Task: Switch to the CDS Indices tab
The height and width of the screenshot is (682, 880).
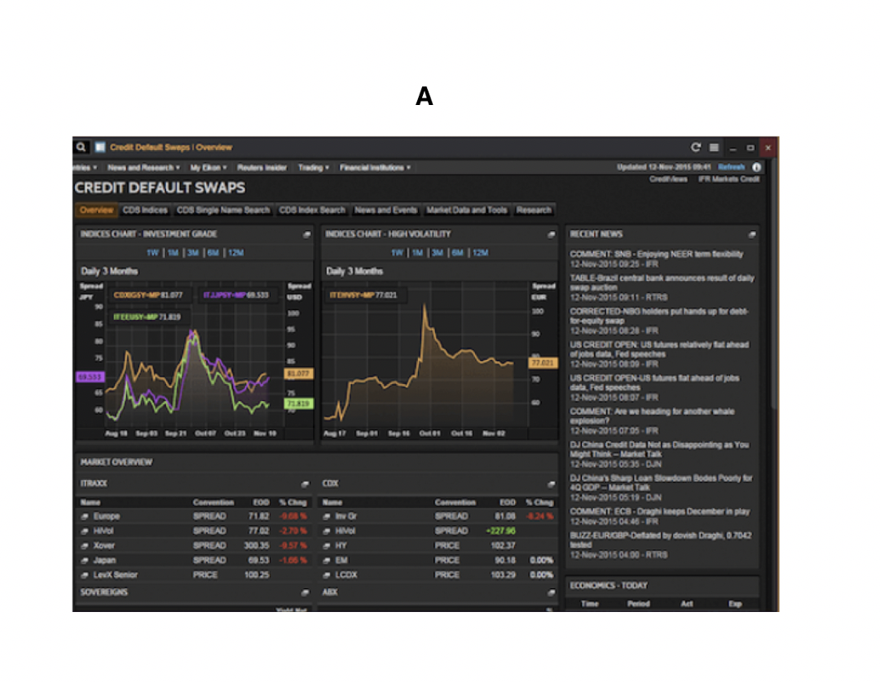Action: (145, 210)
